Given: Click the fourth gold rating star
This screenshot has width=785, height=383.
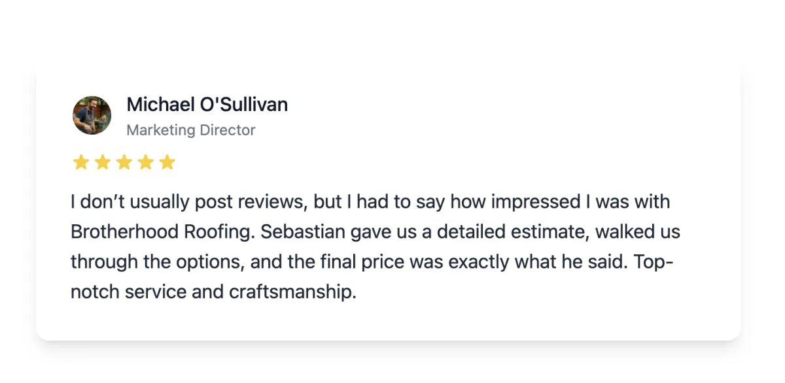Looking at the screenshot, I should tap(145, 162).
